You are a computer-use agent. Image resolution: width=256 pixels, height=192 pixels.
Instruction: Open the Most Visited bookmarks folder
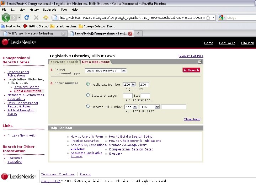(11, 26)
